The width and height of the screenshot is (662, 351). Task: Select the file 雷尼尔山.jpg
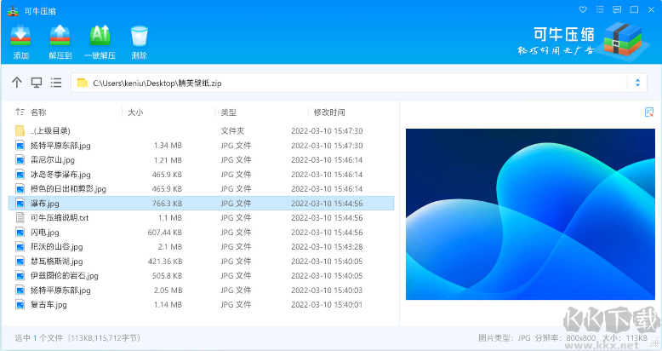coord(53,160)
